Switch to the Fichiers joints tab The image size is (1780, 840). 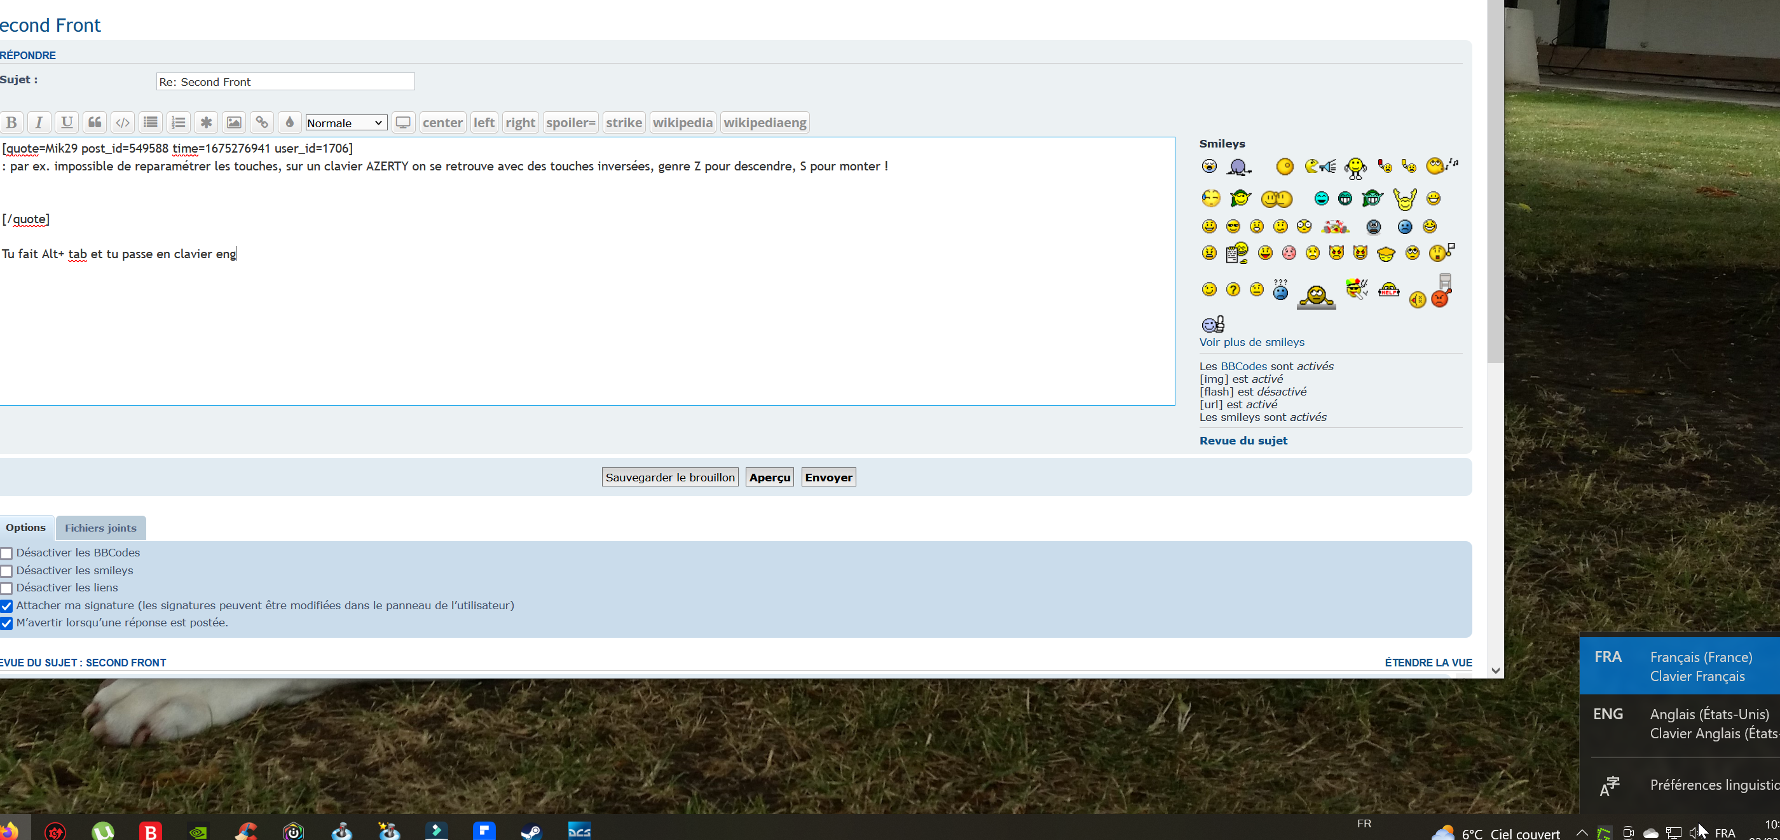[100, 528]
